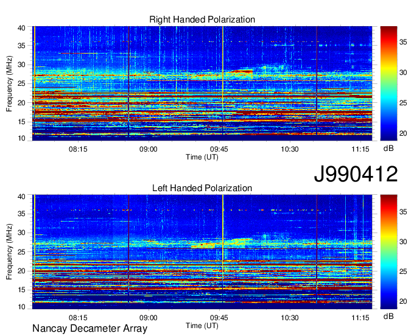Image resolution: width=414 pixels, height=336 pixels.
Task: Click the "Frequency (MHz)" label of the top plot
Action: point(9,83)
